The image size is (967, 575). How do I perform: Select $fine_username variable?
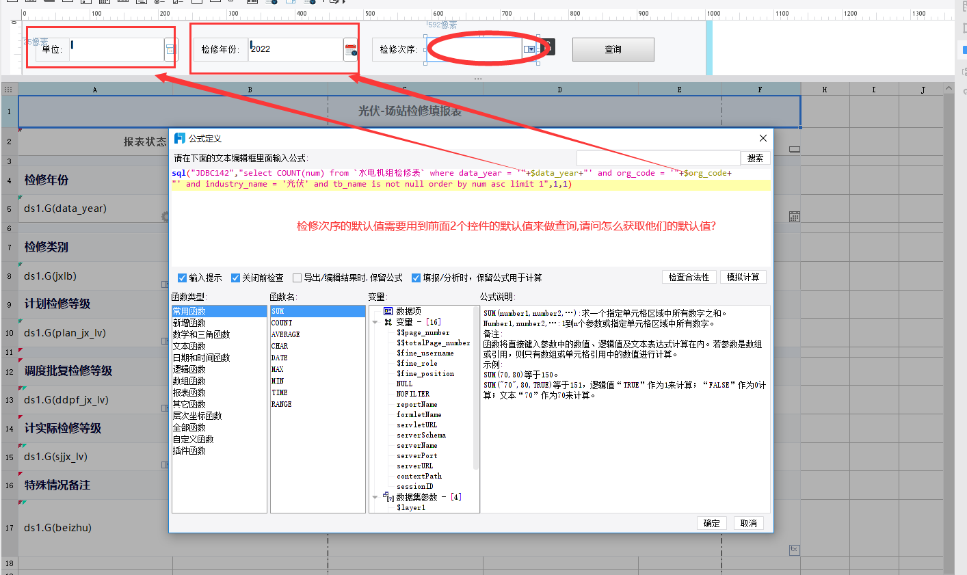pos(425,353)
